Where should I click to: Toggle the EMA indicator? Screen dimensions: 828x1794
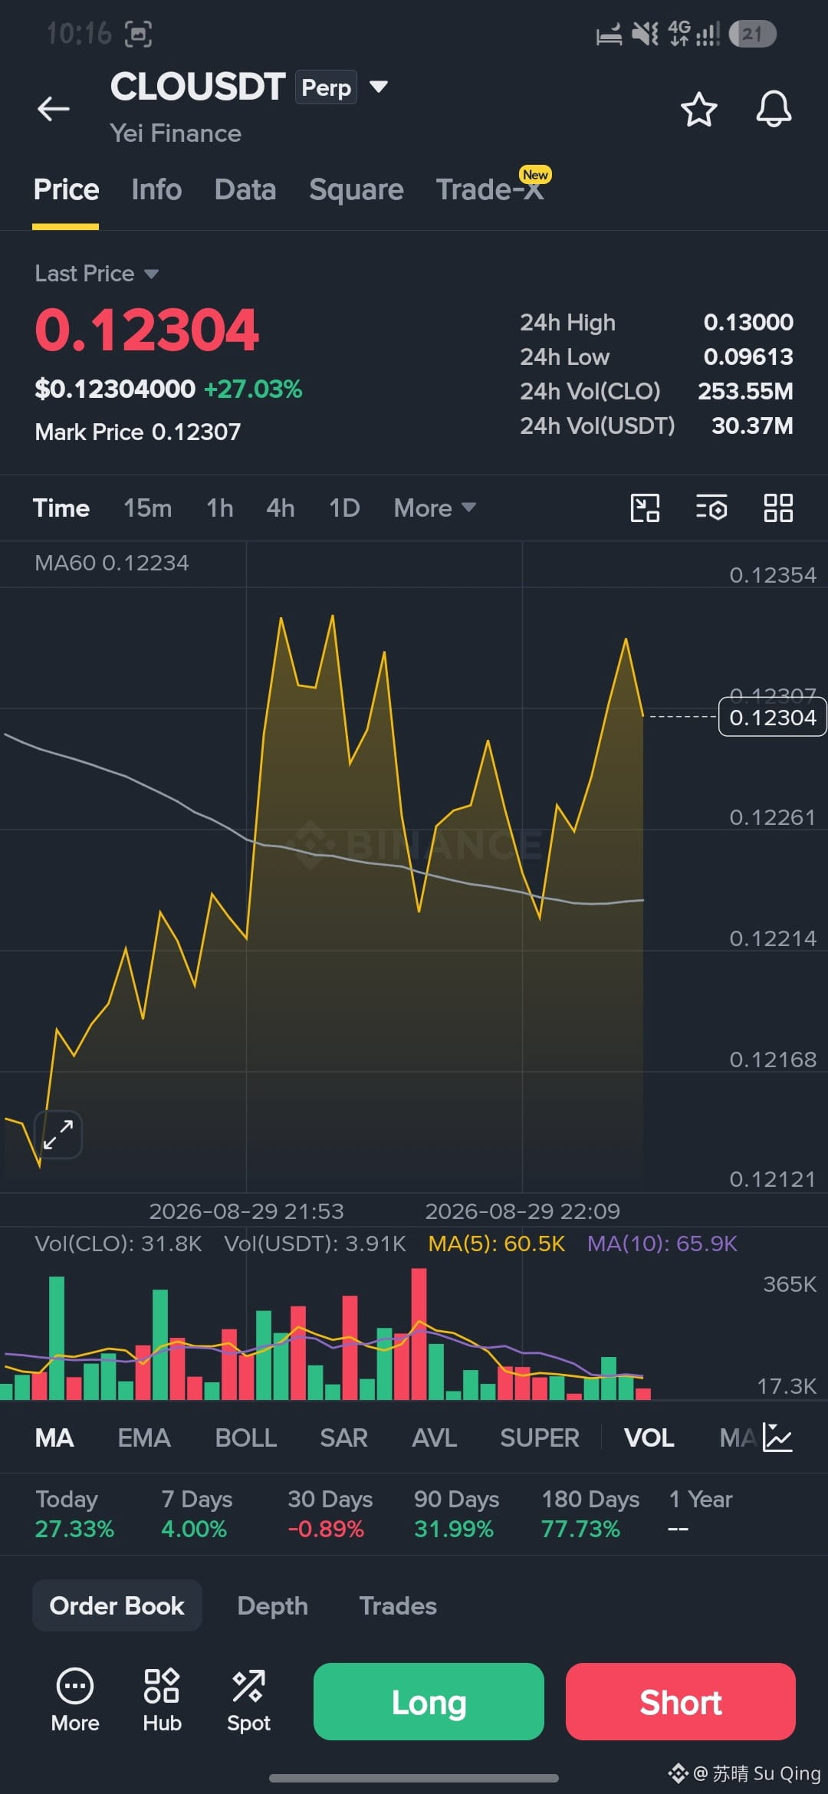click(x=144, y=1438)
